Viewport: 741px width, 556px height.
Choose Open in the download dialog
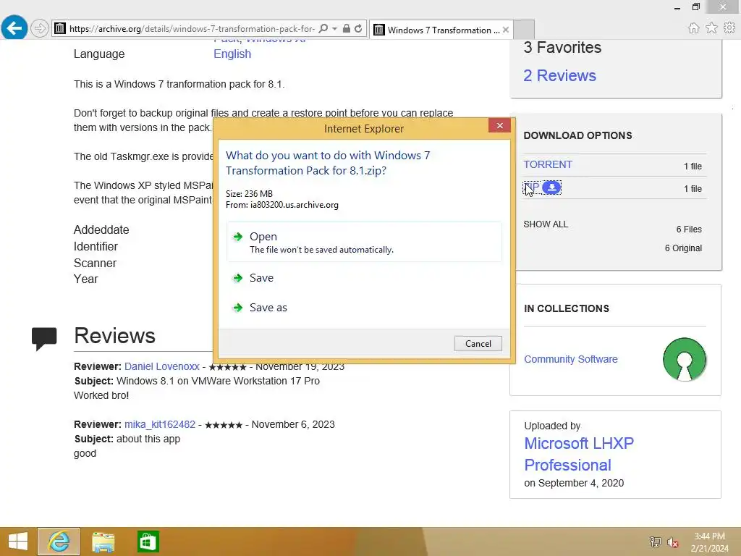(364, 242)
